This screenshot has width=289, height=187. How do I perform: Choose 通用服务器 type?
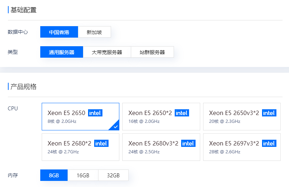pos(61,52)
